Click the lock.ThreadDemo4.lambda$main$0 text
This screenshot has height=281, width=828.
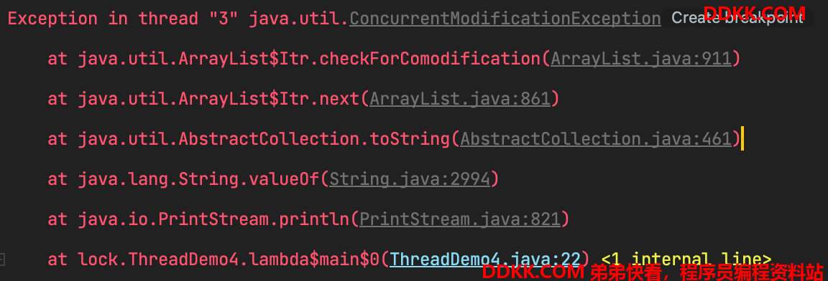(229, 259)
